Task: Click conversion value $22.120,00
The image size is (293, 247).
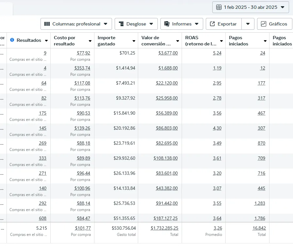Action: pyautogui.click(x=167, y=83)
